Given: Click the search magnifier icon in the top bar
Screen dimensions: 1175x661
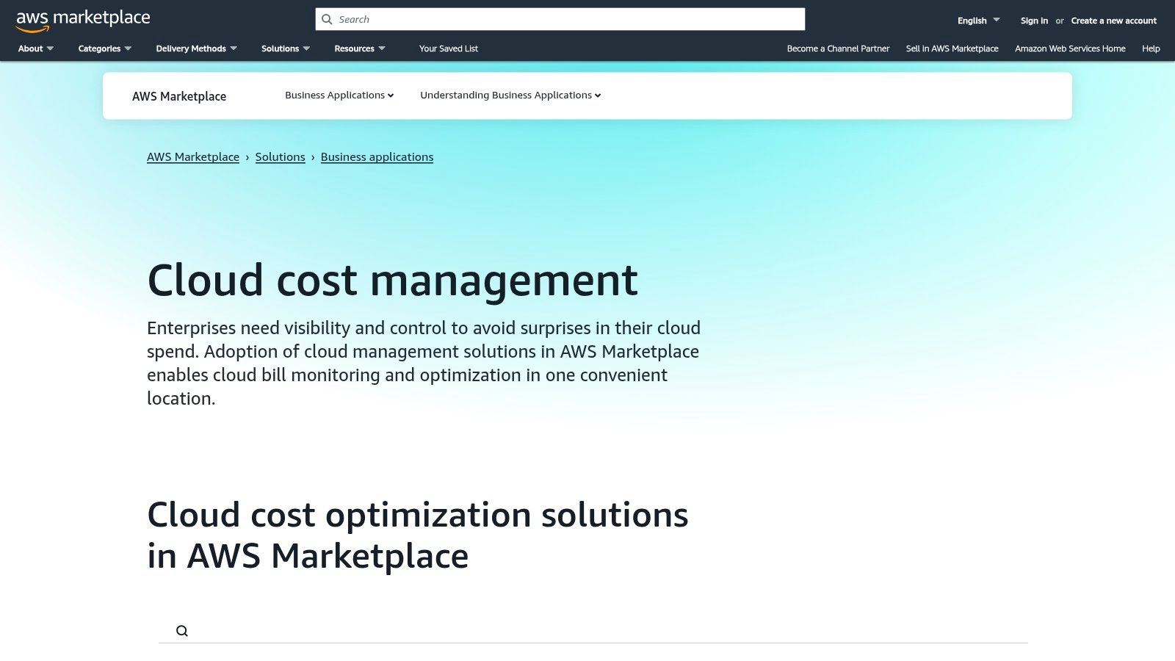Looking at the screenshot, I should click(327, 19).
